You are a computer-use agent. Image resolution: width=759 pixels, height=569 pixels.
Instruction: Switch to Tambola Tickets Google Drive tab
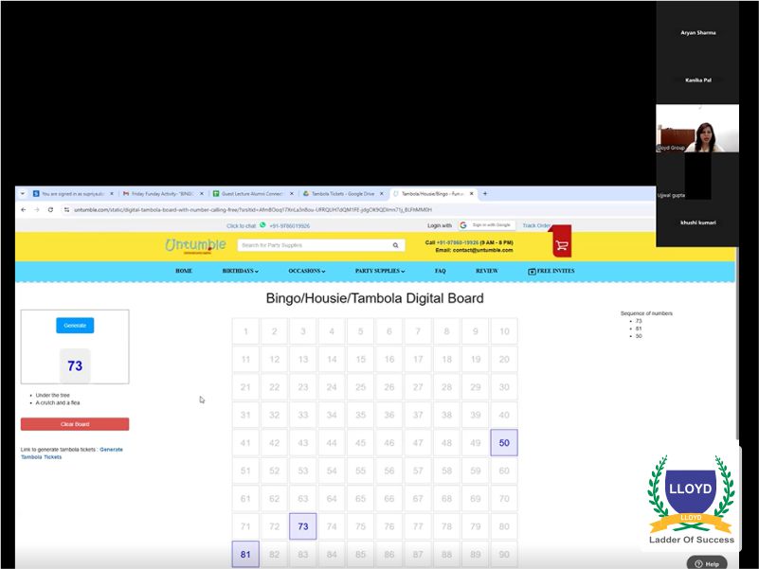tap(342, 193)
